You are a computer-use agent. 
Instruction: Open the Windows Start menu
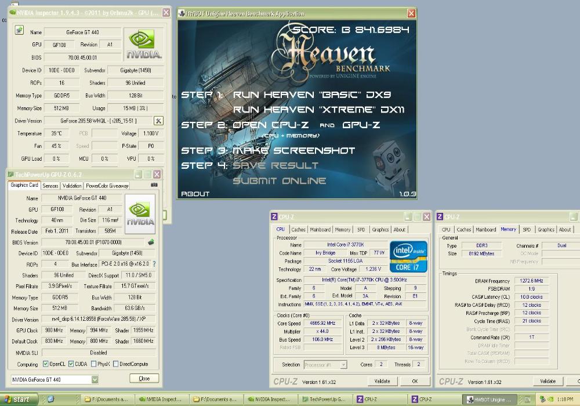(19, 400)
